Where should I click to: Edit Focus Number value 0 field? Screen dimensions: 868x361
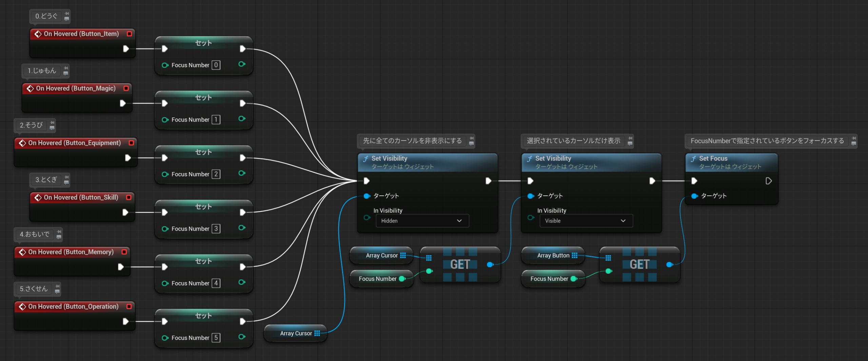216,65
